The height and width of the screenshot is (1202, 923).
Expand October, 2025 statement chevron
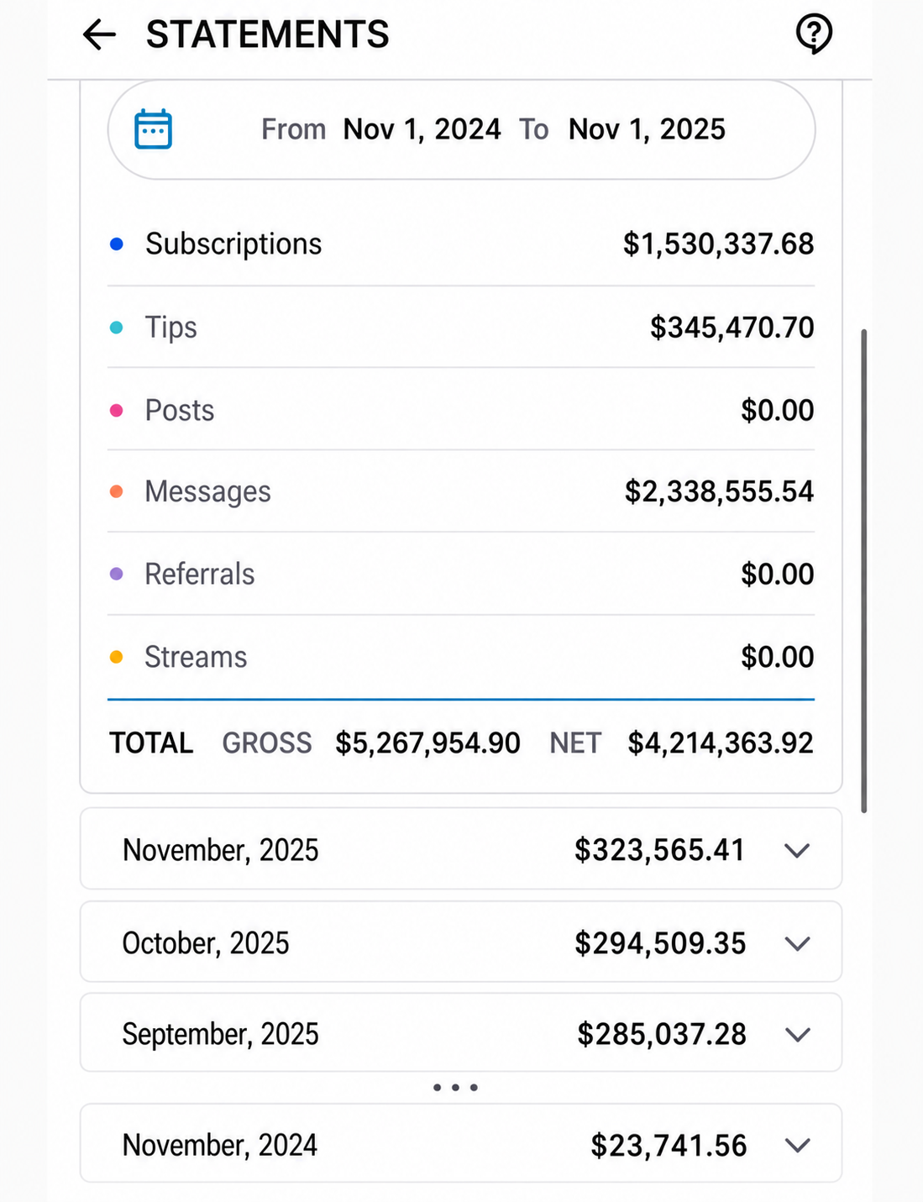(x=796, y=943)
